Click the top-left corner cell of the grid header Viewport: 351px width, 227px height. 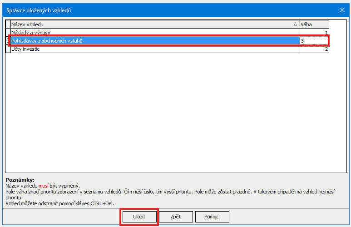tap(8, 24)
